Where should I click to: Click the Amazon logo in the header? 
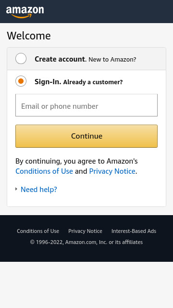point(25,12)
